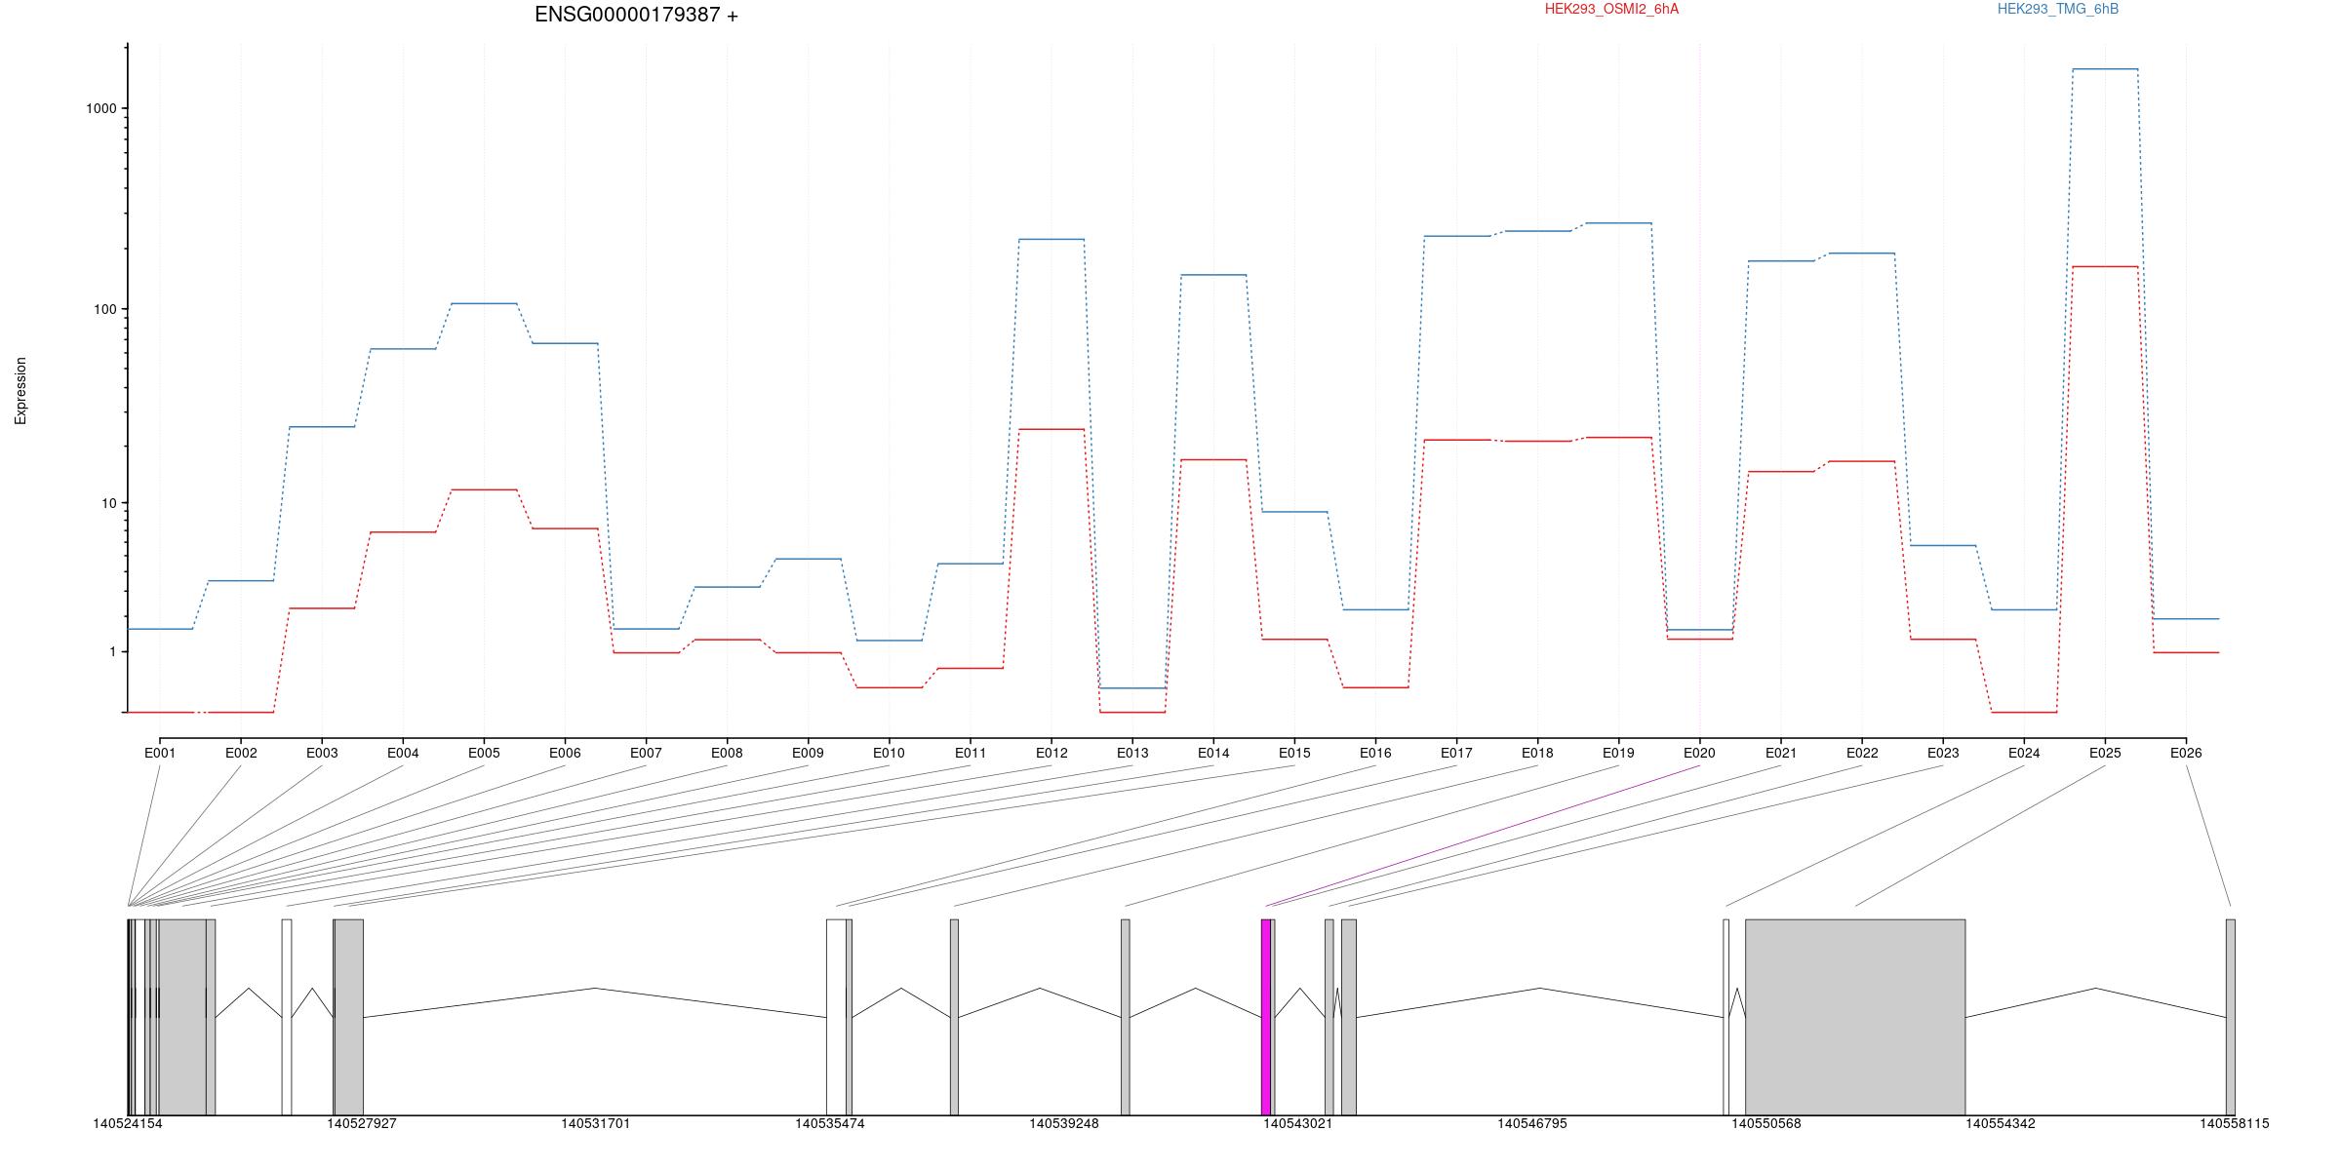2341x1170 pixels.
Task: Click the E017 exon axis label
Action: coord(1456,753)
